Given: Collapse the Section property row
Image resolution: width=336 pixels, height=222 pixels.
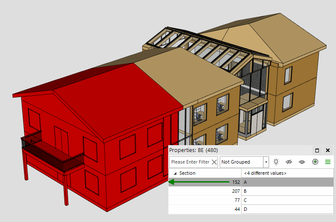Looking at the screenshot, I should tap(175, 173).
